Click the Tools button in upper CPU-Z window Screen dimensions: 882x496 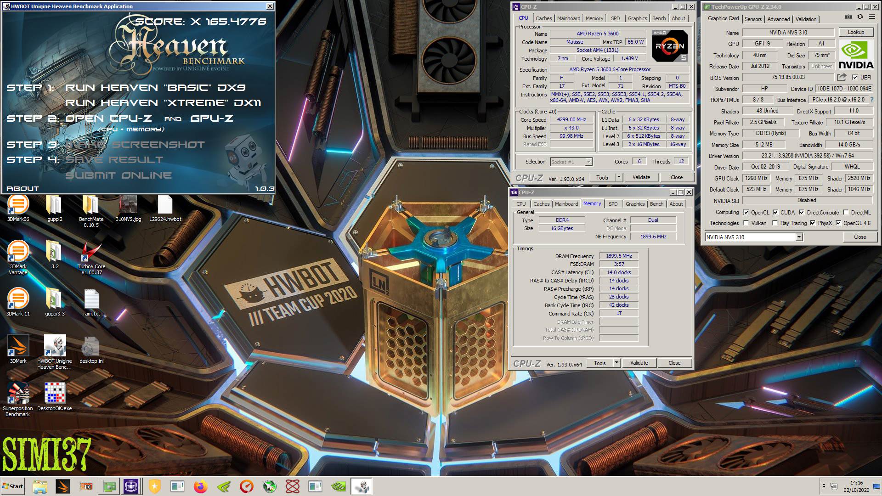pos(602,177)
